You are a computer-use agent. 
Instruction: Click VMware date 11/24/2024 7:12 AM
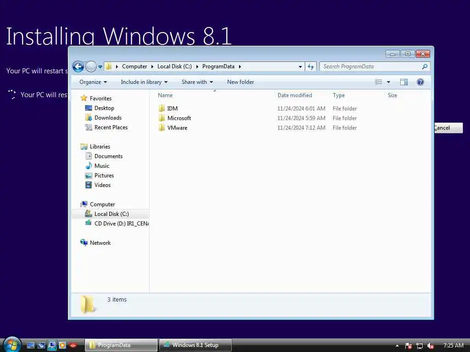point(301,127)
